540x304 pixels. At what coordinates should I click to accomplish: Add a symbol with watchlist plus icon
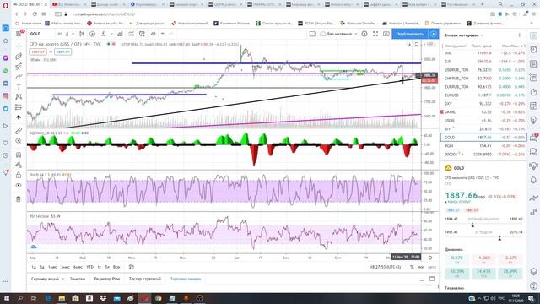coord(520,35)
